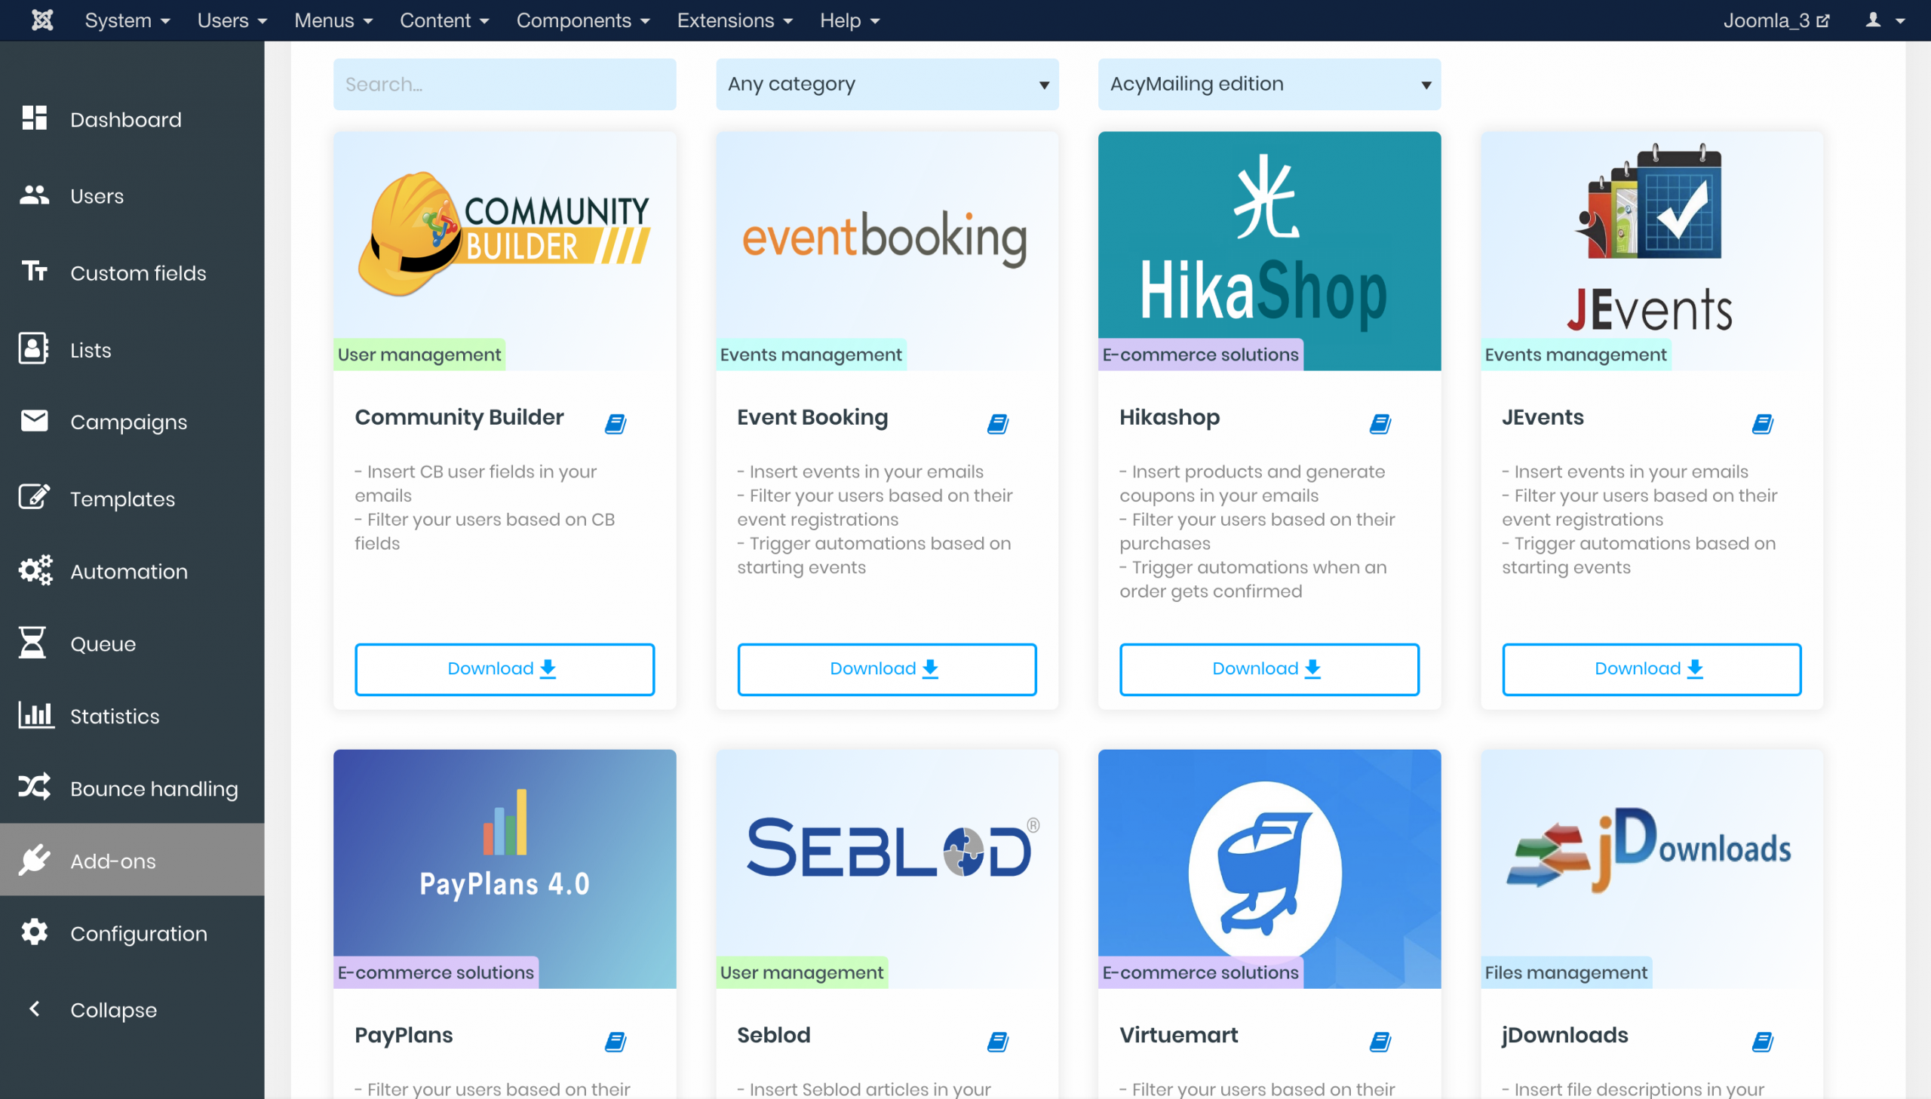Open Virtuemart documentation book icon
The width and height of the screenshot is (1931, 1099).
(1381, 1042)
